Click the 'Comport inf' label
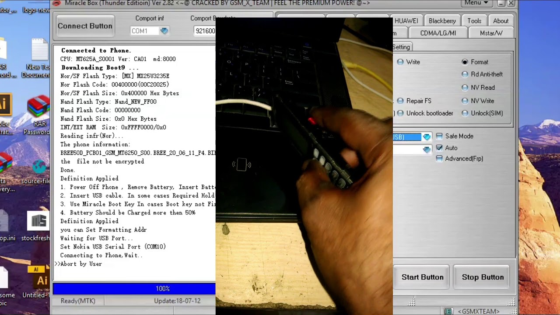The height and width of the screenshot is (315, 560). coord(150,18)
